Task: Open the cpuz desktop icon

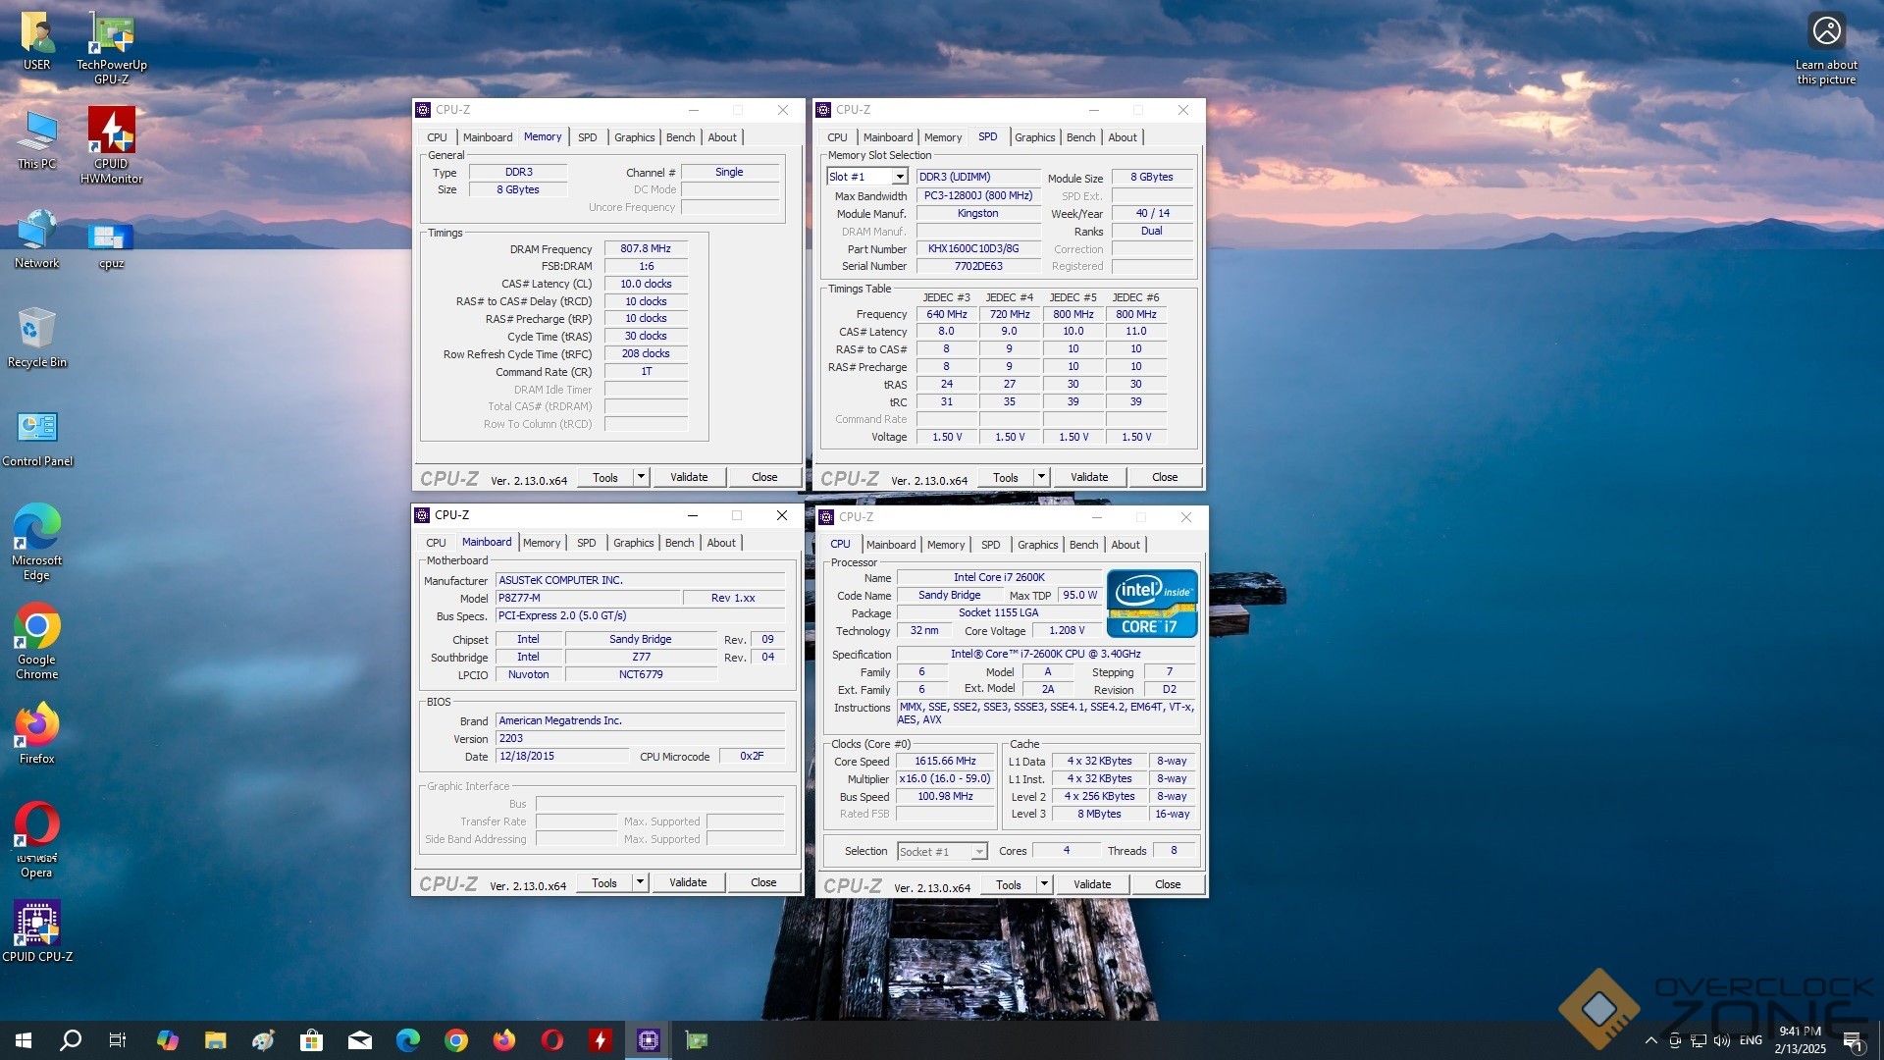Action: click(112, 245)
